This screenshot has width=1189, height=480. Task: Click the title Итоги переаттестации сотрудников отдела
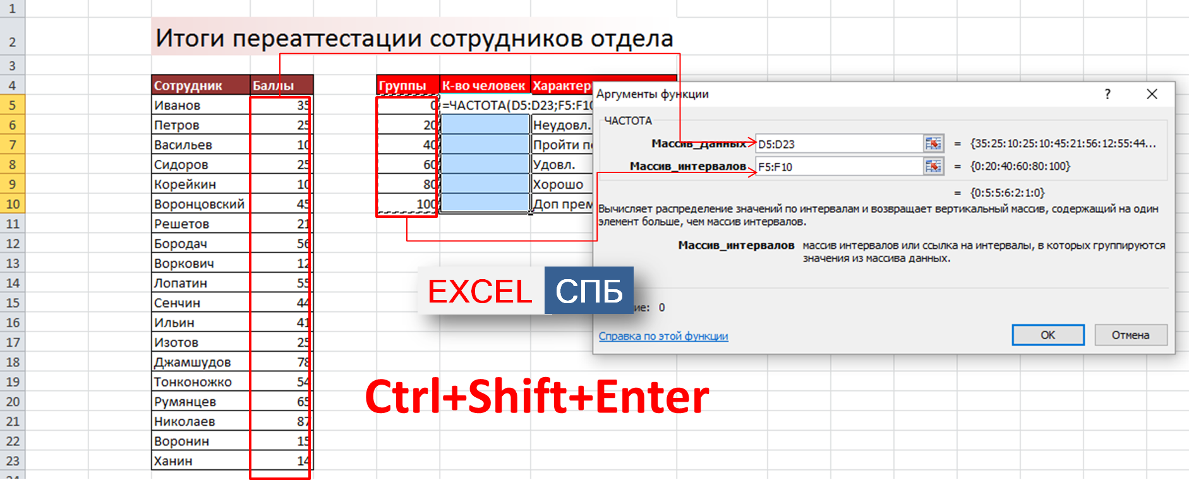(x=414, y=39)
